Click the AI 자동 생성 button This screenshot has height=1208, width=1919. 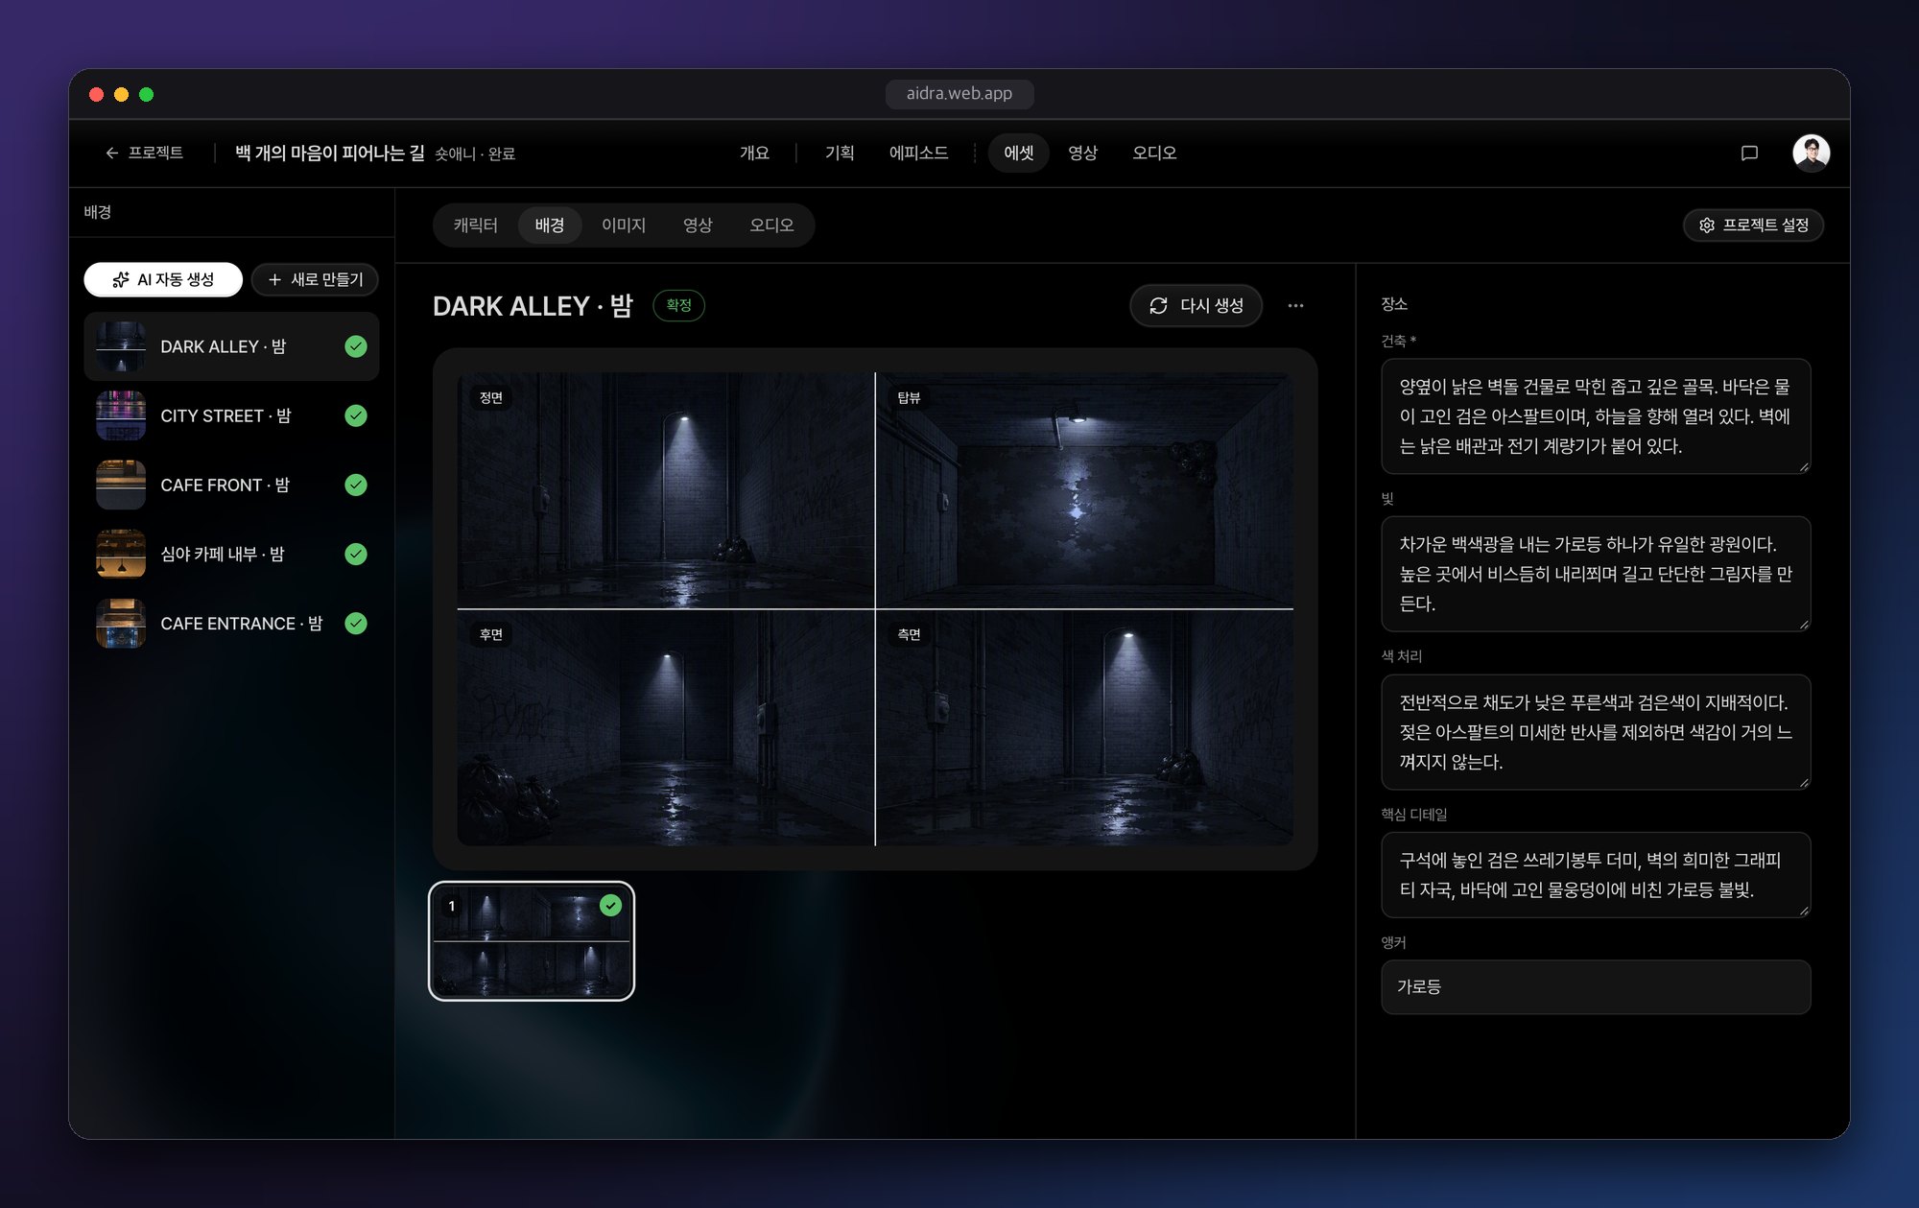coord(163,279)
